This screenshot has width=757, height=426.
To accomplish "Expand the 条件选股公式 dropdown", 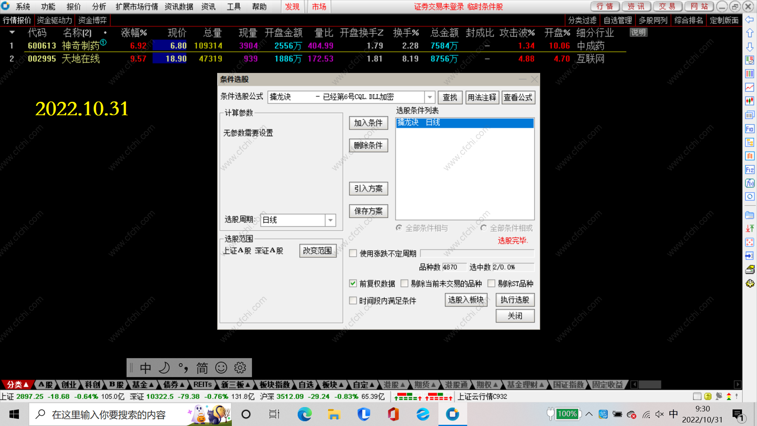I will (430, 97).
